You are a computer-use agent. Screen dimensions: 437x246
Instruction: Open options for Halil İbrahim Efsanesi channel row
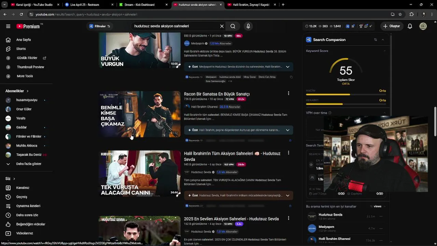[x=381, y=241]
